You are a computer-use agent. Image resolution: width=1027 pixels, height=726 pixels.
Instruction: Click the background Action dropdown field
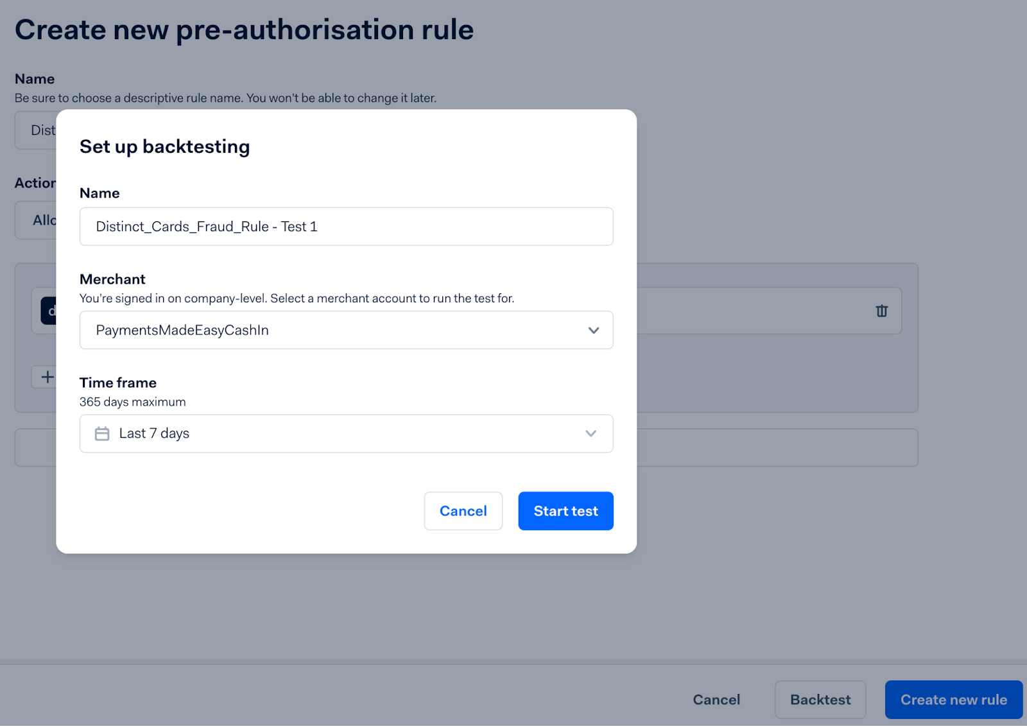(x=36, y=220)
